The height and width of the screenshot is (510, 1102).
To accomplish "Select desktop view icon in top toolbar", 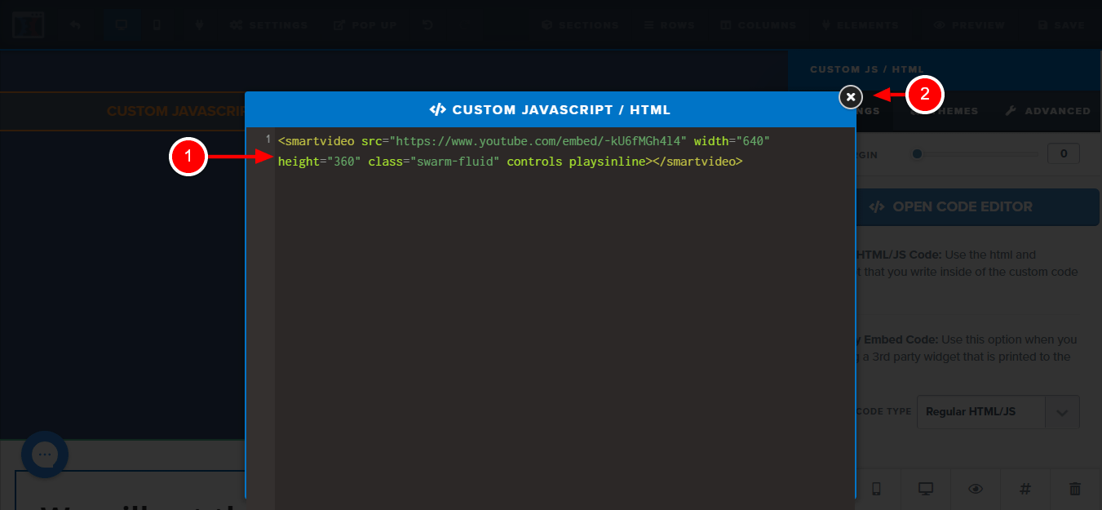I will [121, 25].
